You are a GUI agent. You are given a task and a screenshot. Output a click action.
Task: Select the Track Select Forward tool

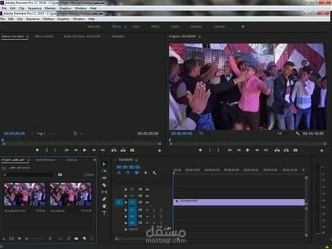coord(104,171)
